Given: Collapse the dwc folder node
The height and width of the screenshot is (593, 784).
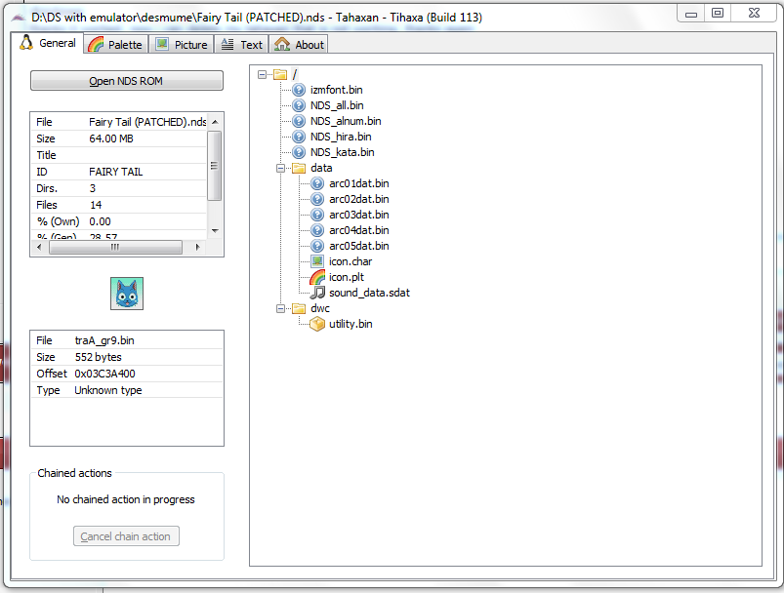Looking at the screenshot, I should (x=280, y=308).
